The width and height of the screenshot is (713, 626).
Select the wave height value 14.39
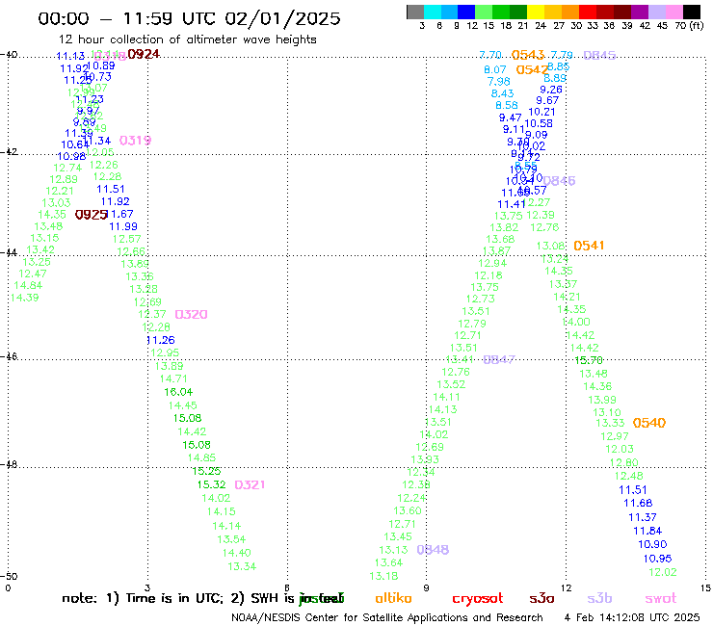[24, 298]
